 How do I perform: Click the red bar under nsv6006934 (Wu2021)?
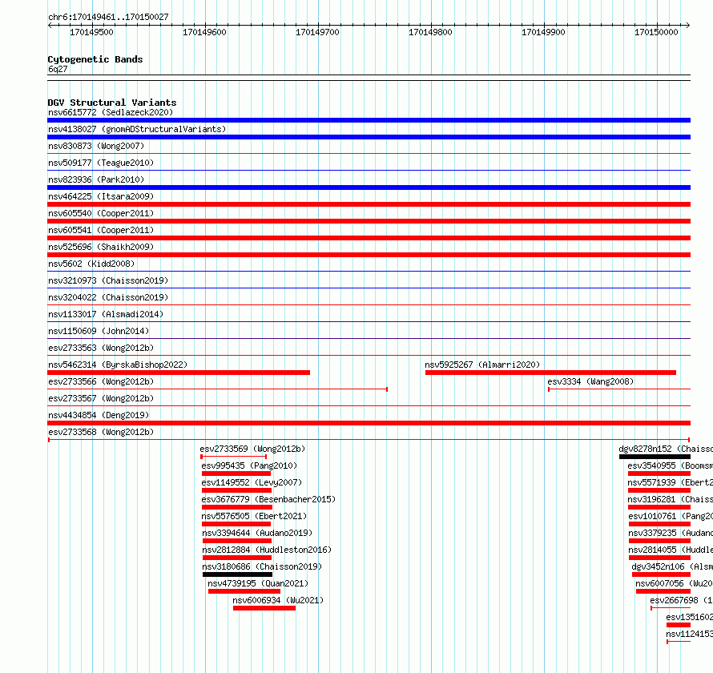pyautogui.click(x=264, y=608)
